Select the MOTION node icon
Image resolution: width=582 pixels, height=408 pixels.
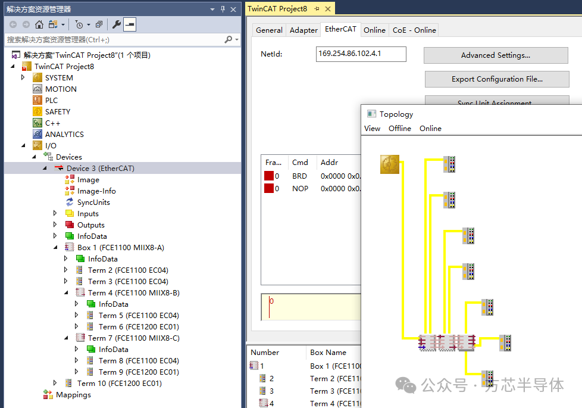coord(37,89)
